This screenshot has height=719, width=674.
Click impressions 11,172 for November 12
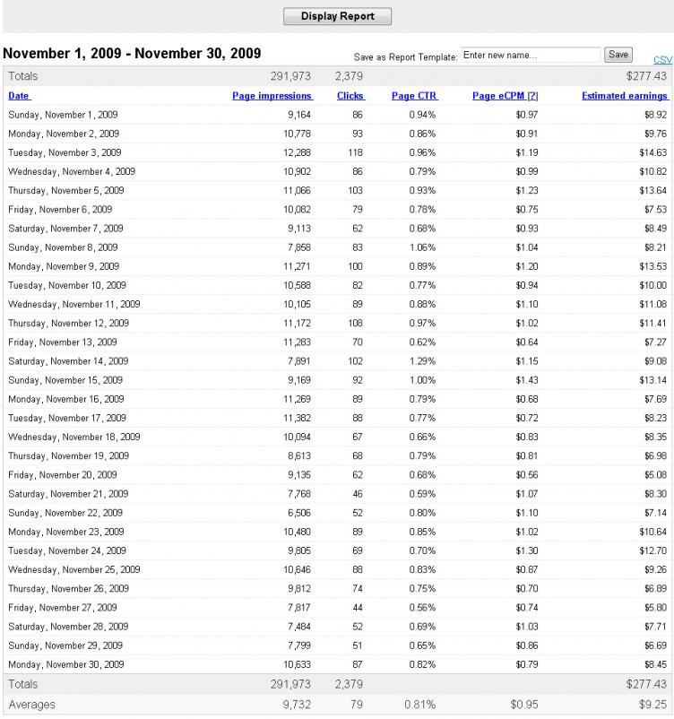pos(297,324)
